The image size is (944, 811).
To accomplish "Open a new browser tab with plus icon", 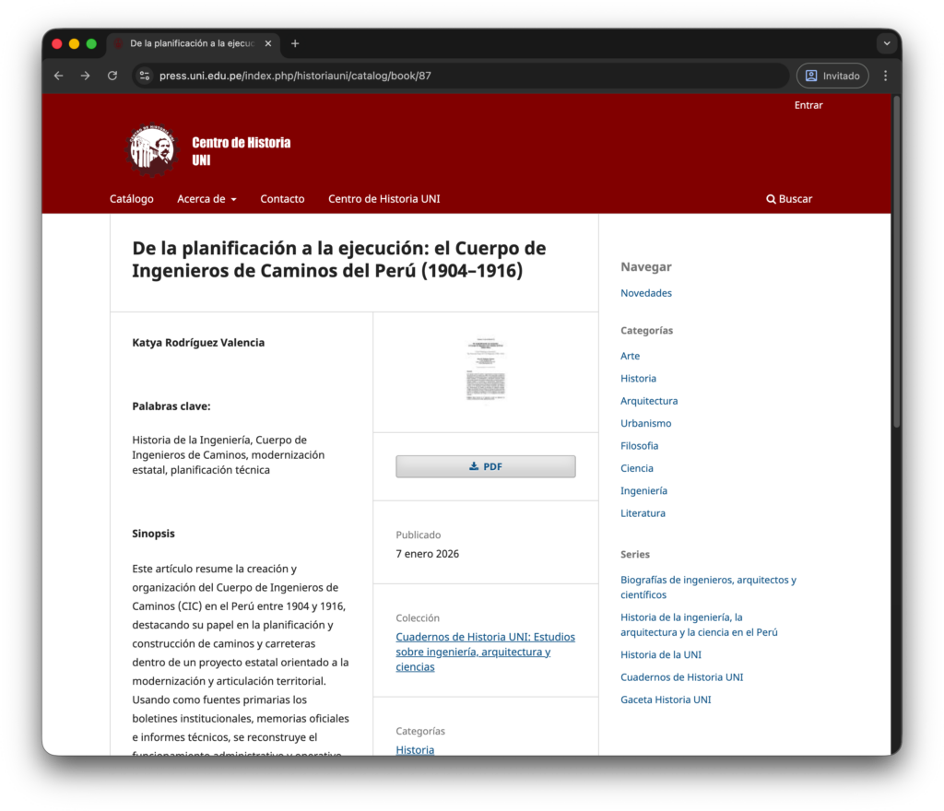I will click(x=295, y=43).
